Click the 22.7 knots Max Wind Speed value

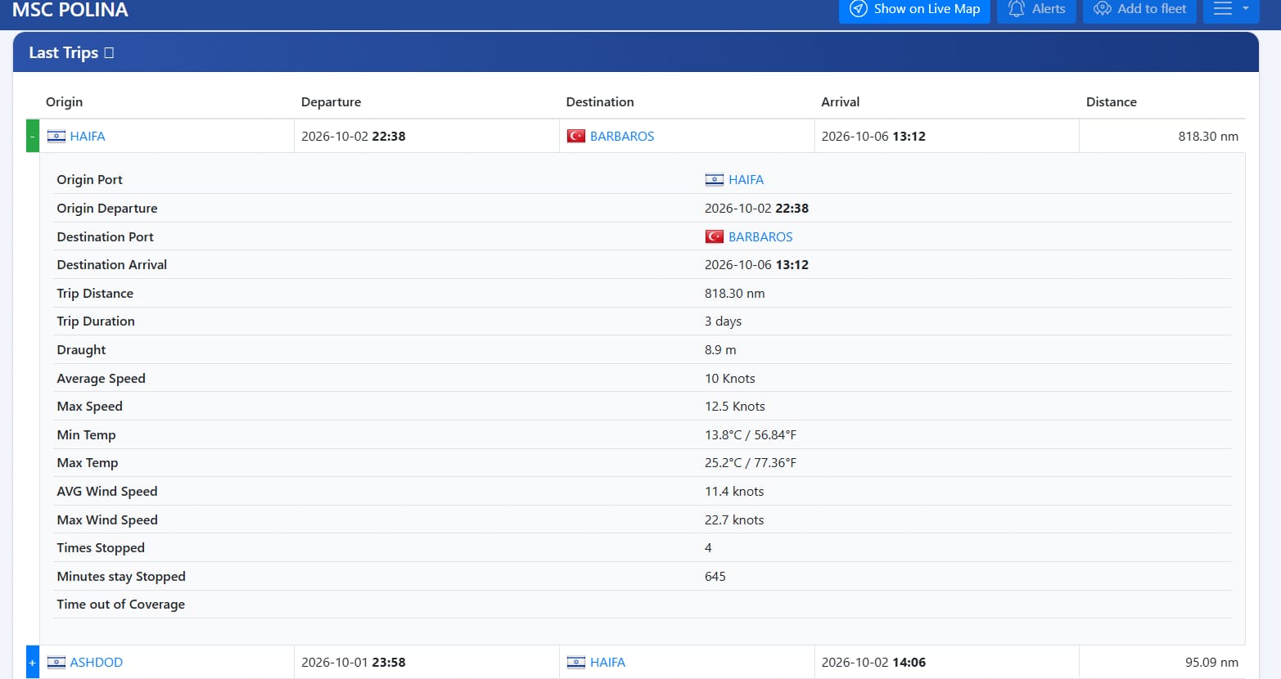point(734,520)
